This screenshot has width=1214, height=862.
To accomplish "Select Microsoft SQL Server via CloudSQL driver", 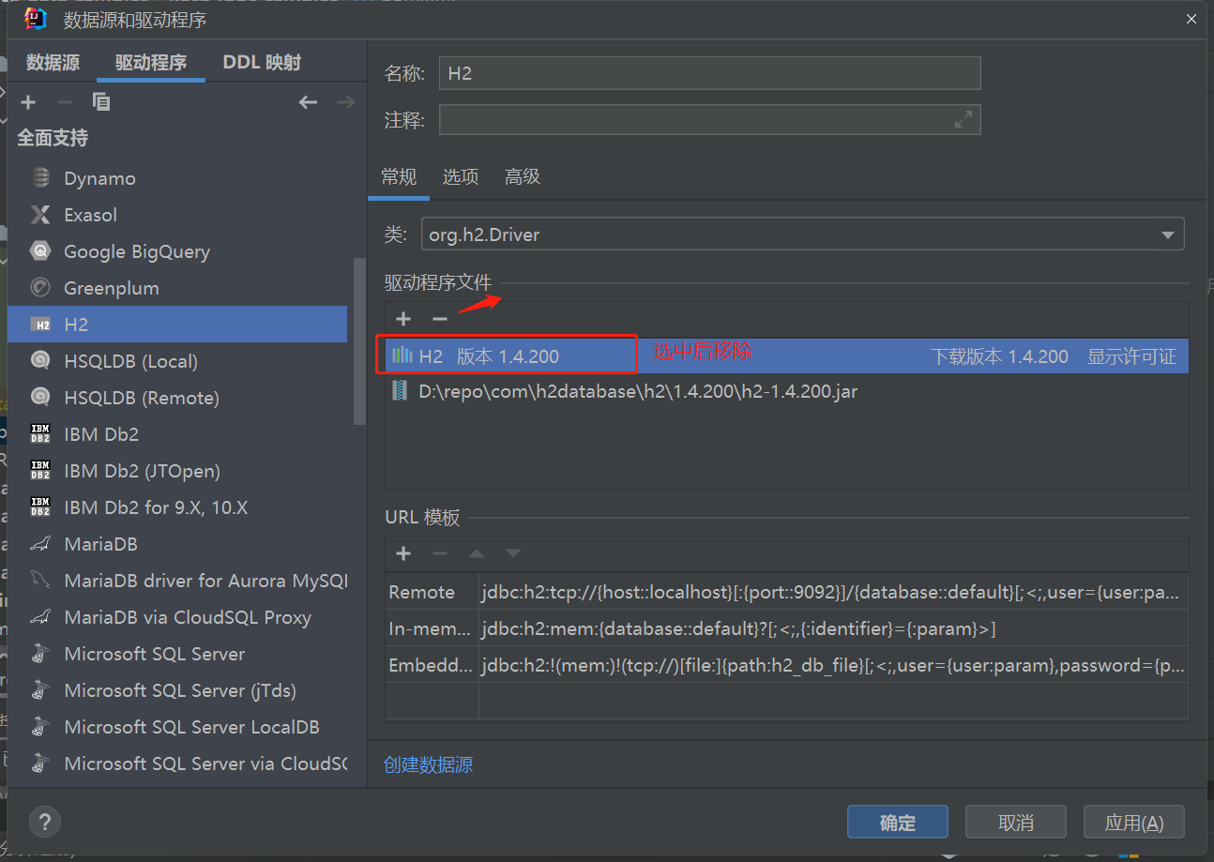I will pyautogui.click(x=177, y=764).
